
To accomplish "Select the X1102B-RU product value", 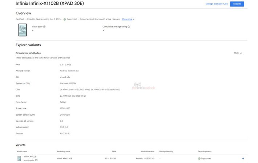I will pos(65,134).
